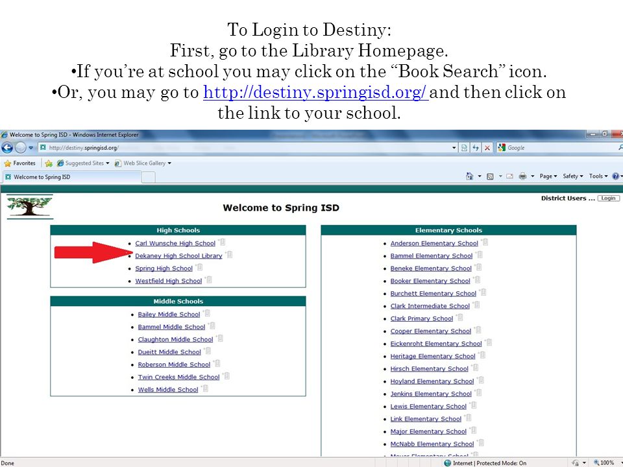Open the Favorites star button
The height and width of the screenshot is (467, 623).
tap(19, 163)
